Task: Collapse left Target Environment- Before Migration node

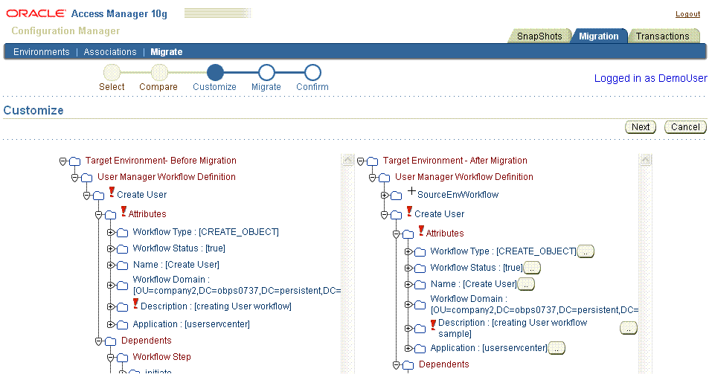Action: pos(62,161)
